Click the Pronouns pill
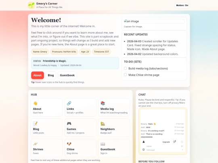Screen dimensions: 218x163 click(64, 52)
